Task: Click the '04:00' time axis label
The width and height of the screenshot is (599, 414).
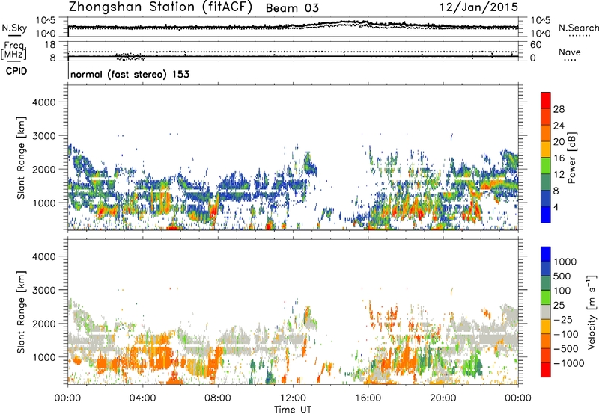Action: pos(143,398)
